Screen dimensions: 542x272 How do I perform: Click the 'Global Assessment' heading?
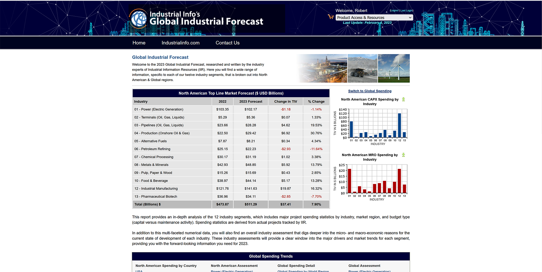click(364, 266)
